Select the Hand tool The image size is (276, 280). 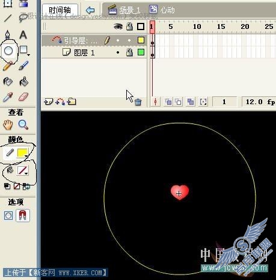[8, 125]
